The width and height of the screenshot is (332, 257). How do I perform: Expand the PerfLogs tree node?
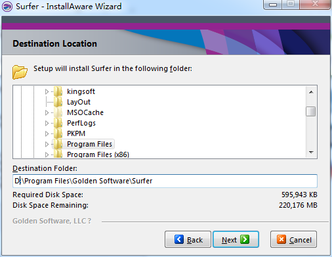(47, 123)
